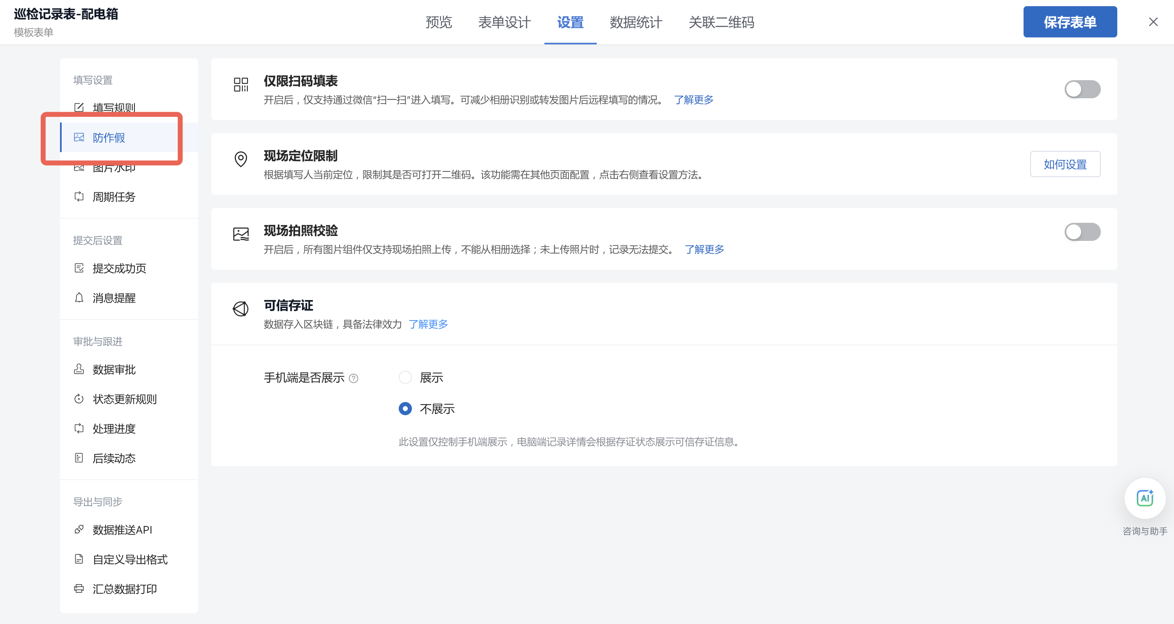Open 了解更多 link under 可信存证
The height and width of the screenshot is (624, 1174).
coord(428,324)
